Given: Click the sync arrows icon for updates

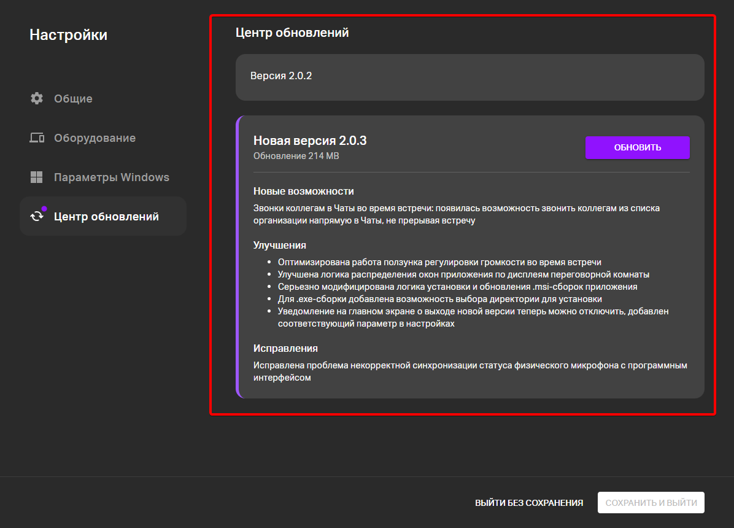Looking at the screenshot, I should pyautogui.click(x=37, y=217).
